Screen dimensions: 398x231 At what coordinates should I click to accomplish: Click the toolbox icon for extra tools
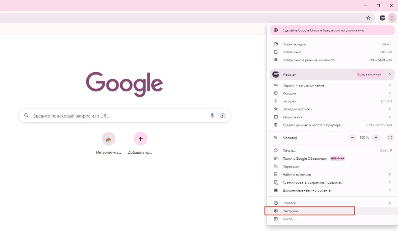[x=276, y=190]
